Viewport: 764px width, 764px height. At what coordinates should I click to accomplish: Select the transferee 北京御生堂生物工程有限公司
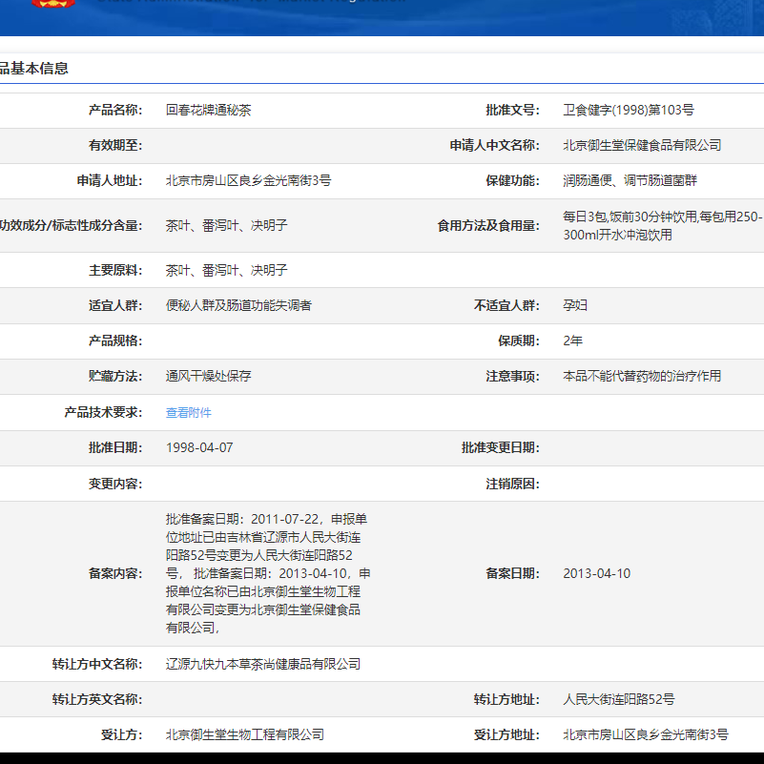coord(245,734)
